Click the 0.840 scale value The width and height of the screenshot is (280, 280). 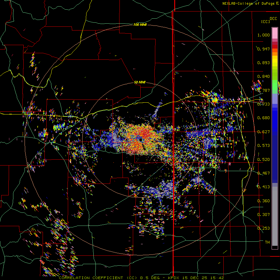click(x=264, y=77)
